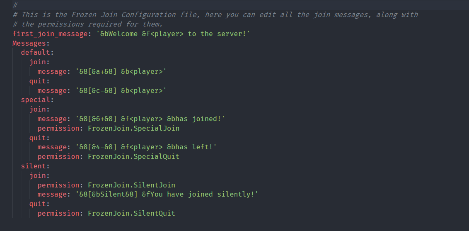Click the special section key
Image resolution: width=469 pixels, height=231 pixels.
[x=35, y=100]
